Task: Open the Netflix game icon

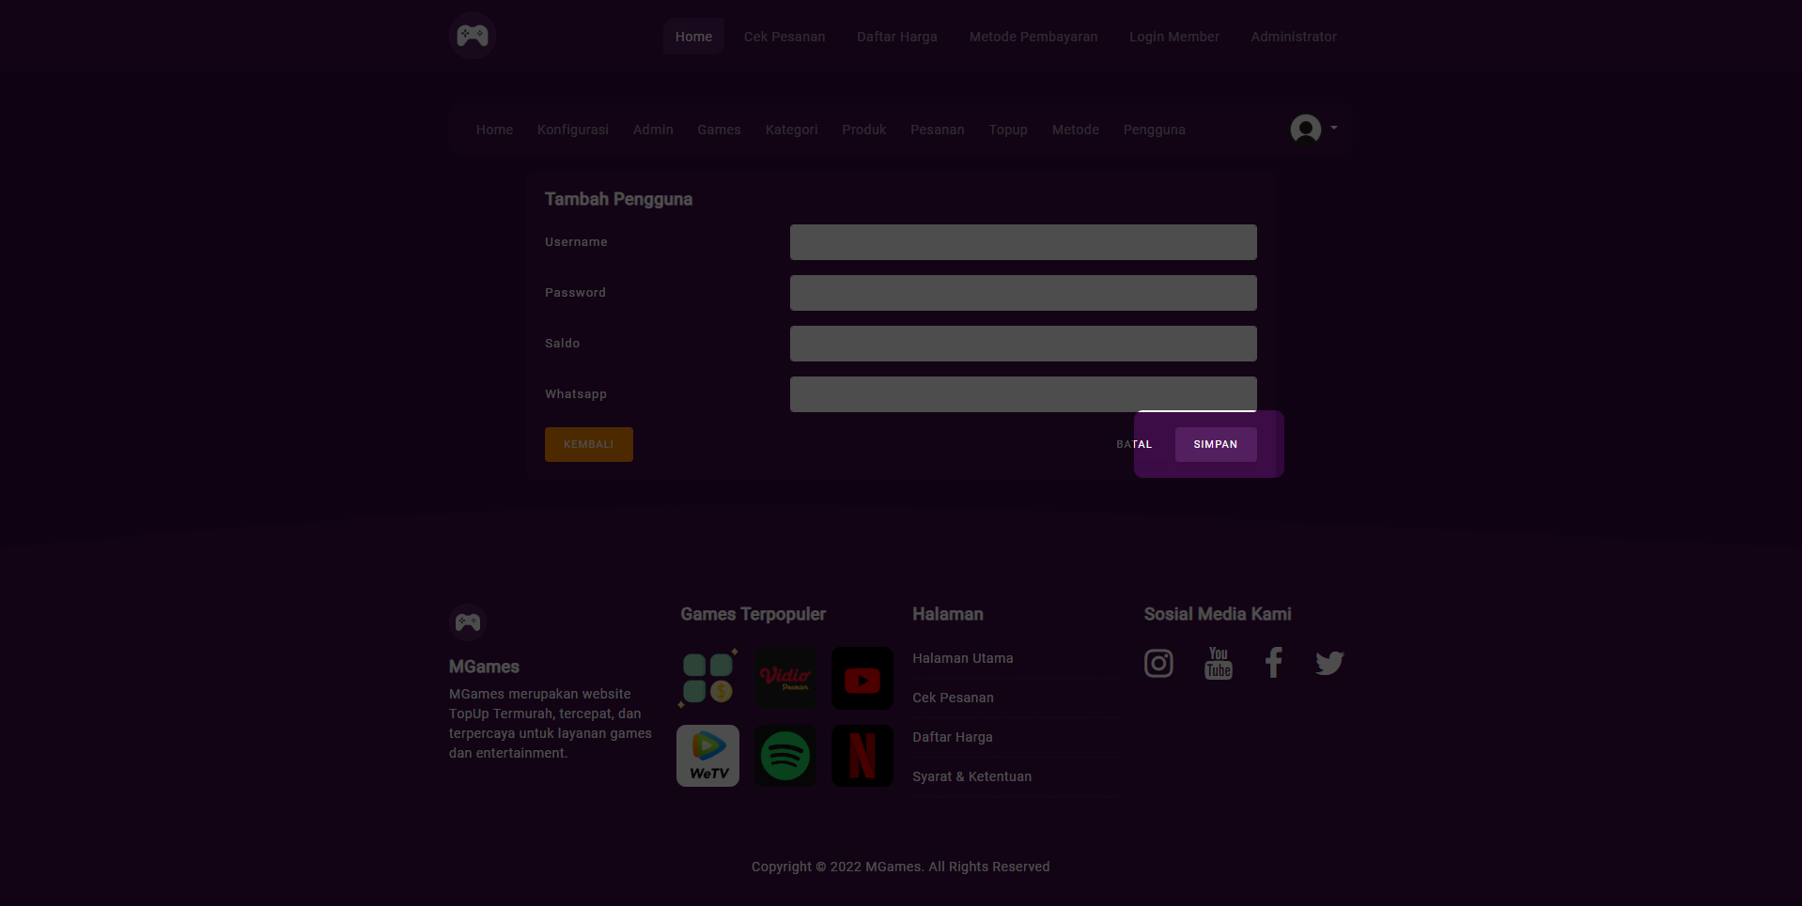Action: (x=862, y=756)
